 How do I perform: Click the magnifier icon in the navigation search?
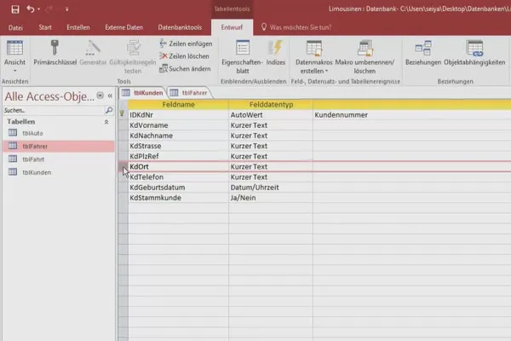(x=109, y=110)
